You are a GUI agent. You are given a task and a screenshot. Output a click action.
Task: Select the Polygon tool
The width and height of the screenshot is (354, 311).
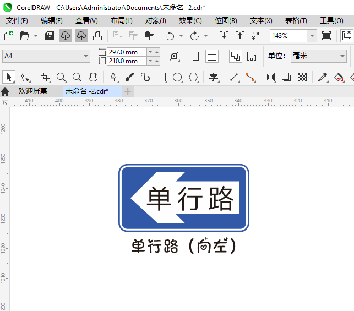193,77
